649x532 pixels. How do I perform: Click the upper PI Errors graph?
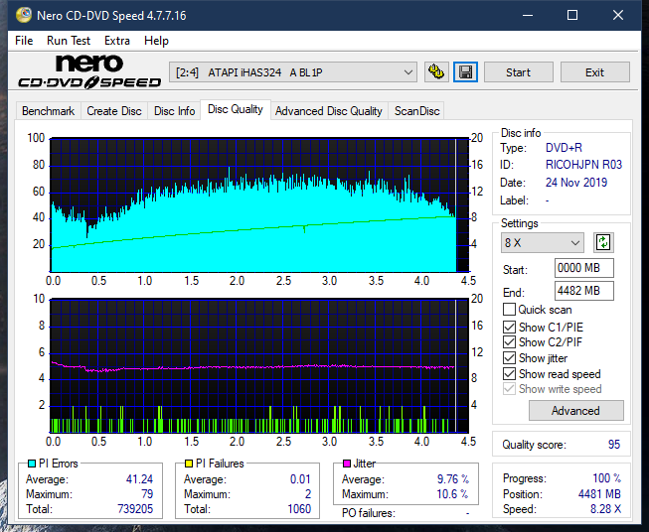click(x=259, y=205)
